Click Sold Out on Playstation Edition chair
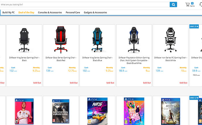The image size is (202, 125). 147,83
